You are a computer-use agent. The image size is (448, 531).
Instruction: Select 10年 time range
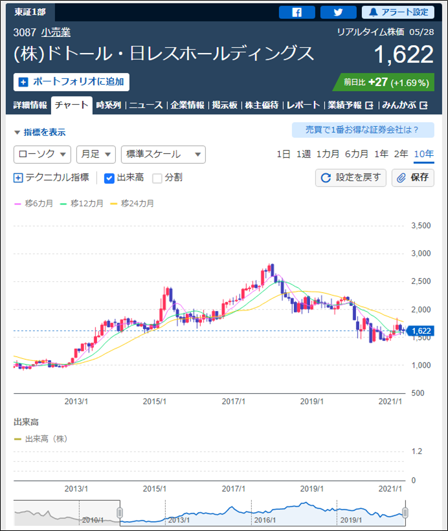tap(424, 154)
